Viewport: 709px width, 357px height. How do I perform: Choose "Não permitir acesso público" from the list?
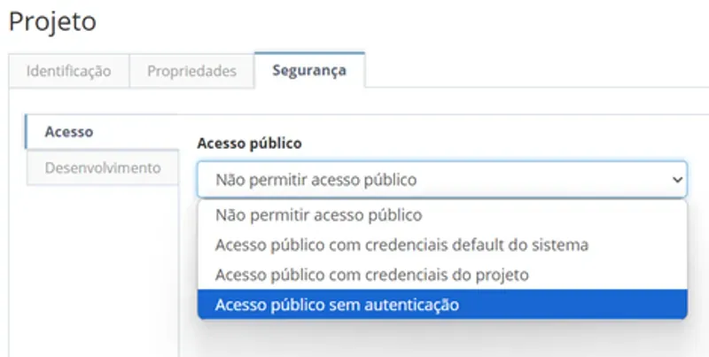(441, 215)
